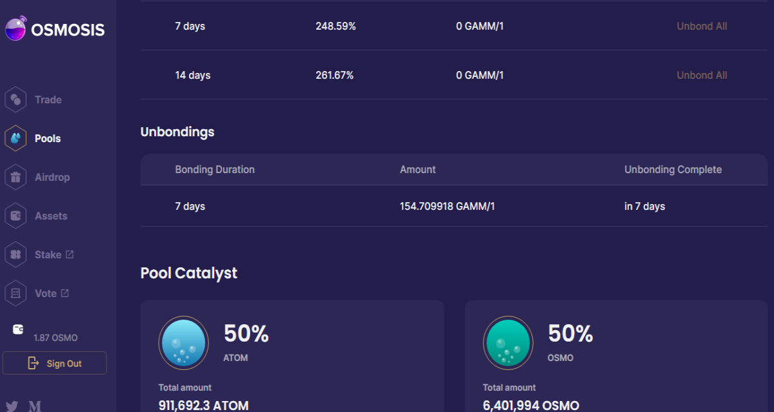Click the Medium M icon
This screenshot has height=412, width=774.
click(35, 406)
